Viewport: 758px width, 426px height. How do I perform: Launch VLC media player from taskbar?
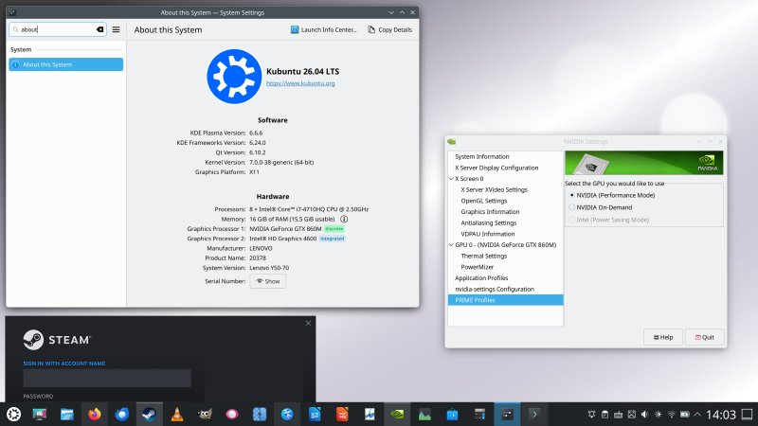177,414
